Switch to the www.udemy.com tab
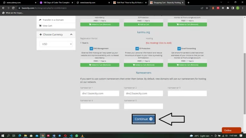This screenshot has width=246, height=138. coord(14,3)
